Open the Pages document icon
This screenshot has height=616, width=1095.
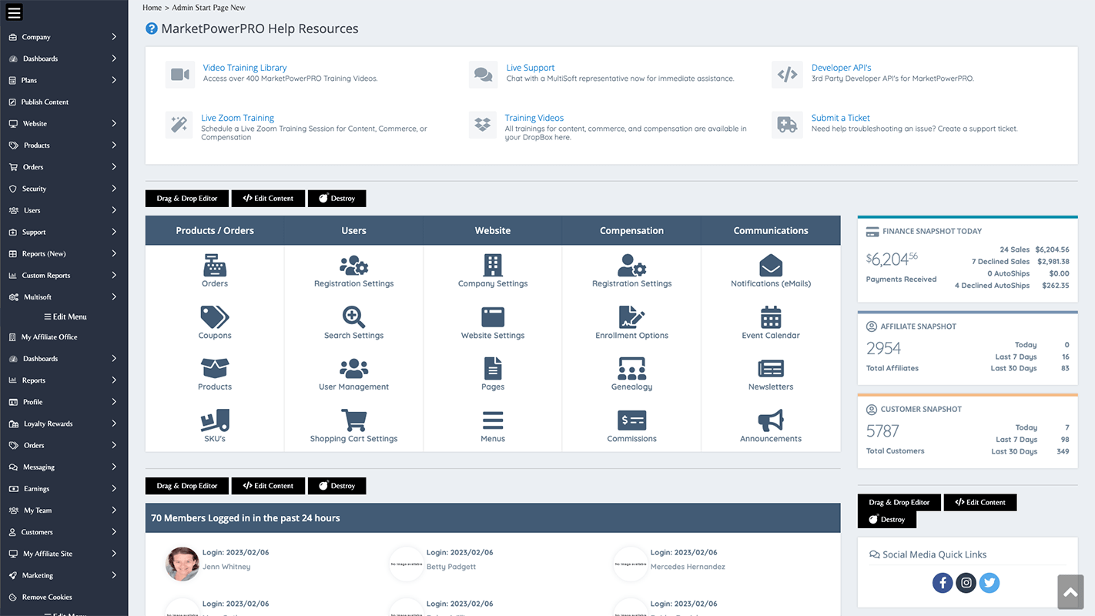(493, 368)
